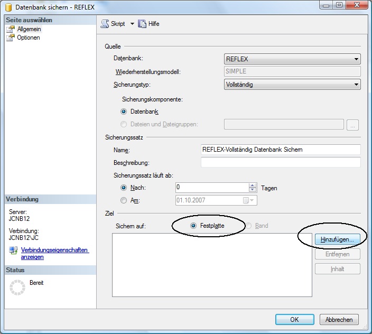Open the Sicherungstyp Vollständig combo box
The width and height of the screenshot is (372, 334).
pos(292,85)
